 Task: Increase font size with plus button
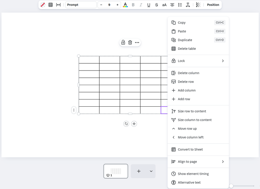coord(117,5)
